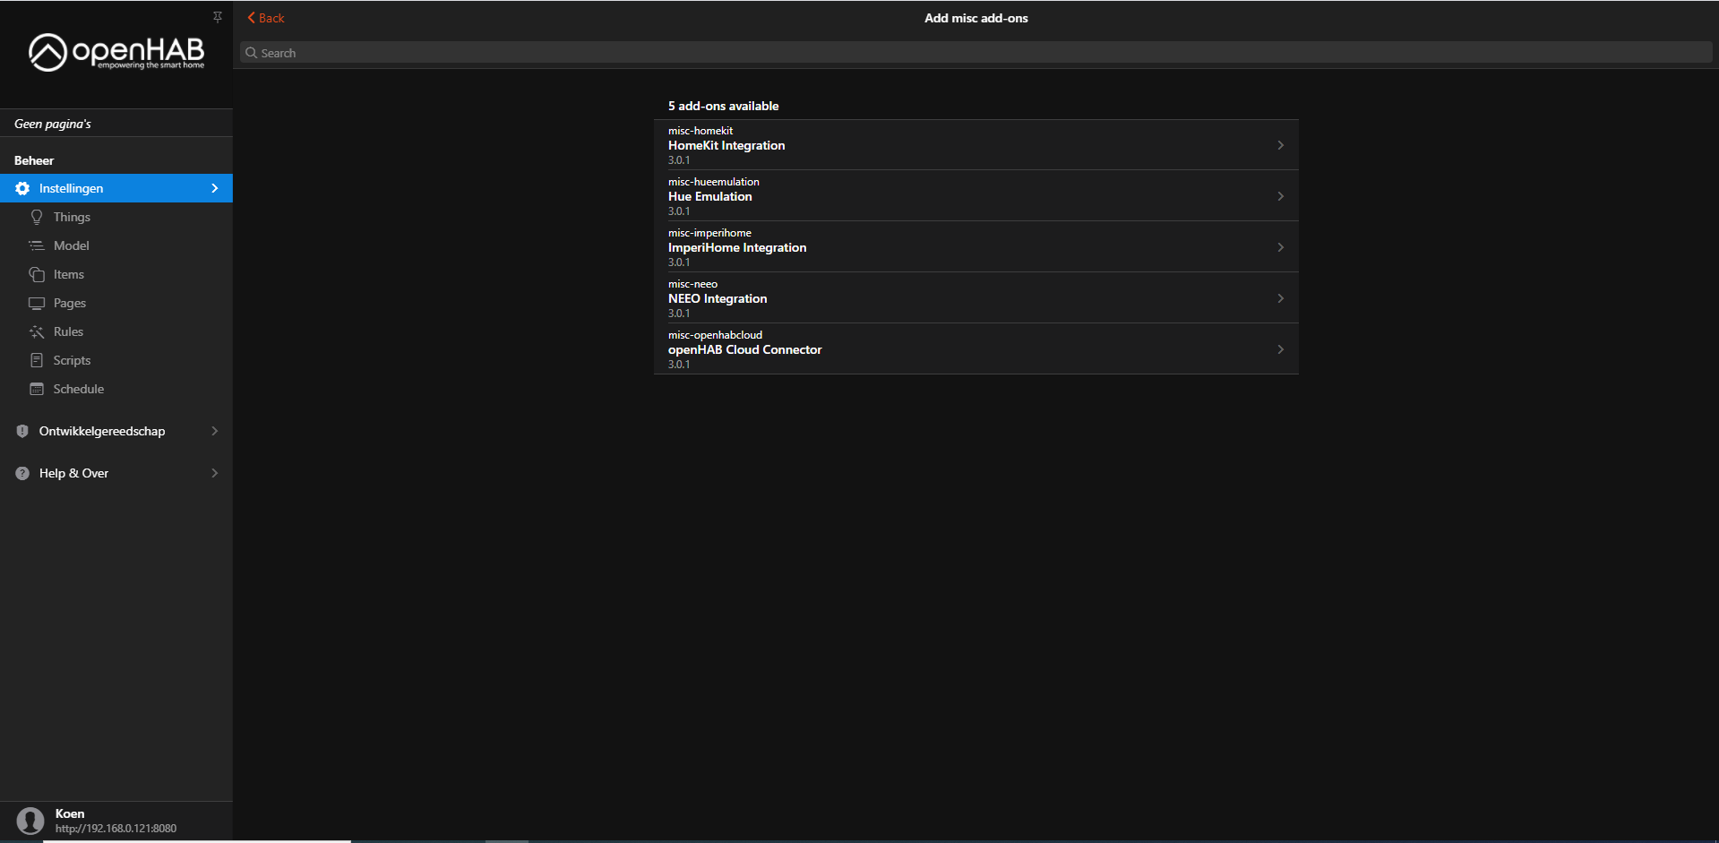This screenshot has width=1719, height=843.
Task: Click the openHAB logo
Action: (116, 53)
